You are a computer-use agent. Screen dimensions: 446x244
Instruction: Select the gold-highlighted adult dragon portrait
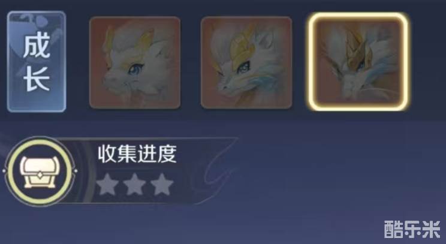coord(358,62)
